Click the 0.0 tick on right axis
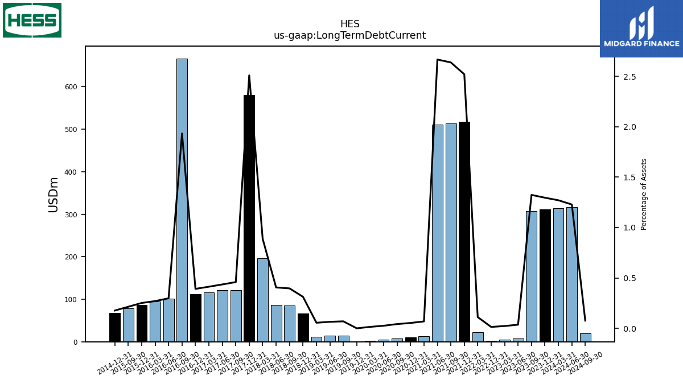 tap(629, 329)
